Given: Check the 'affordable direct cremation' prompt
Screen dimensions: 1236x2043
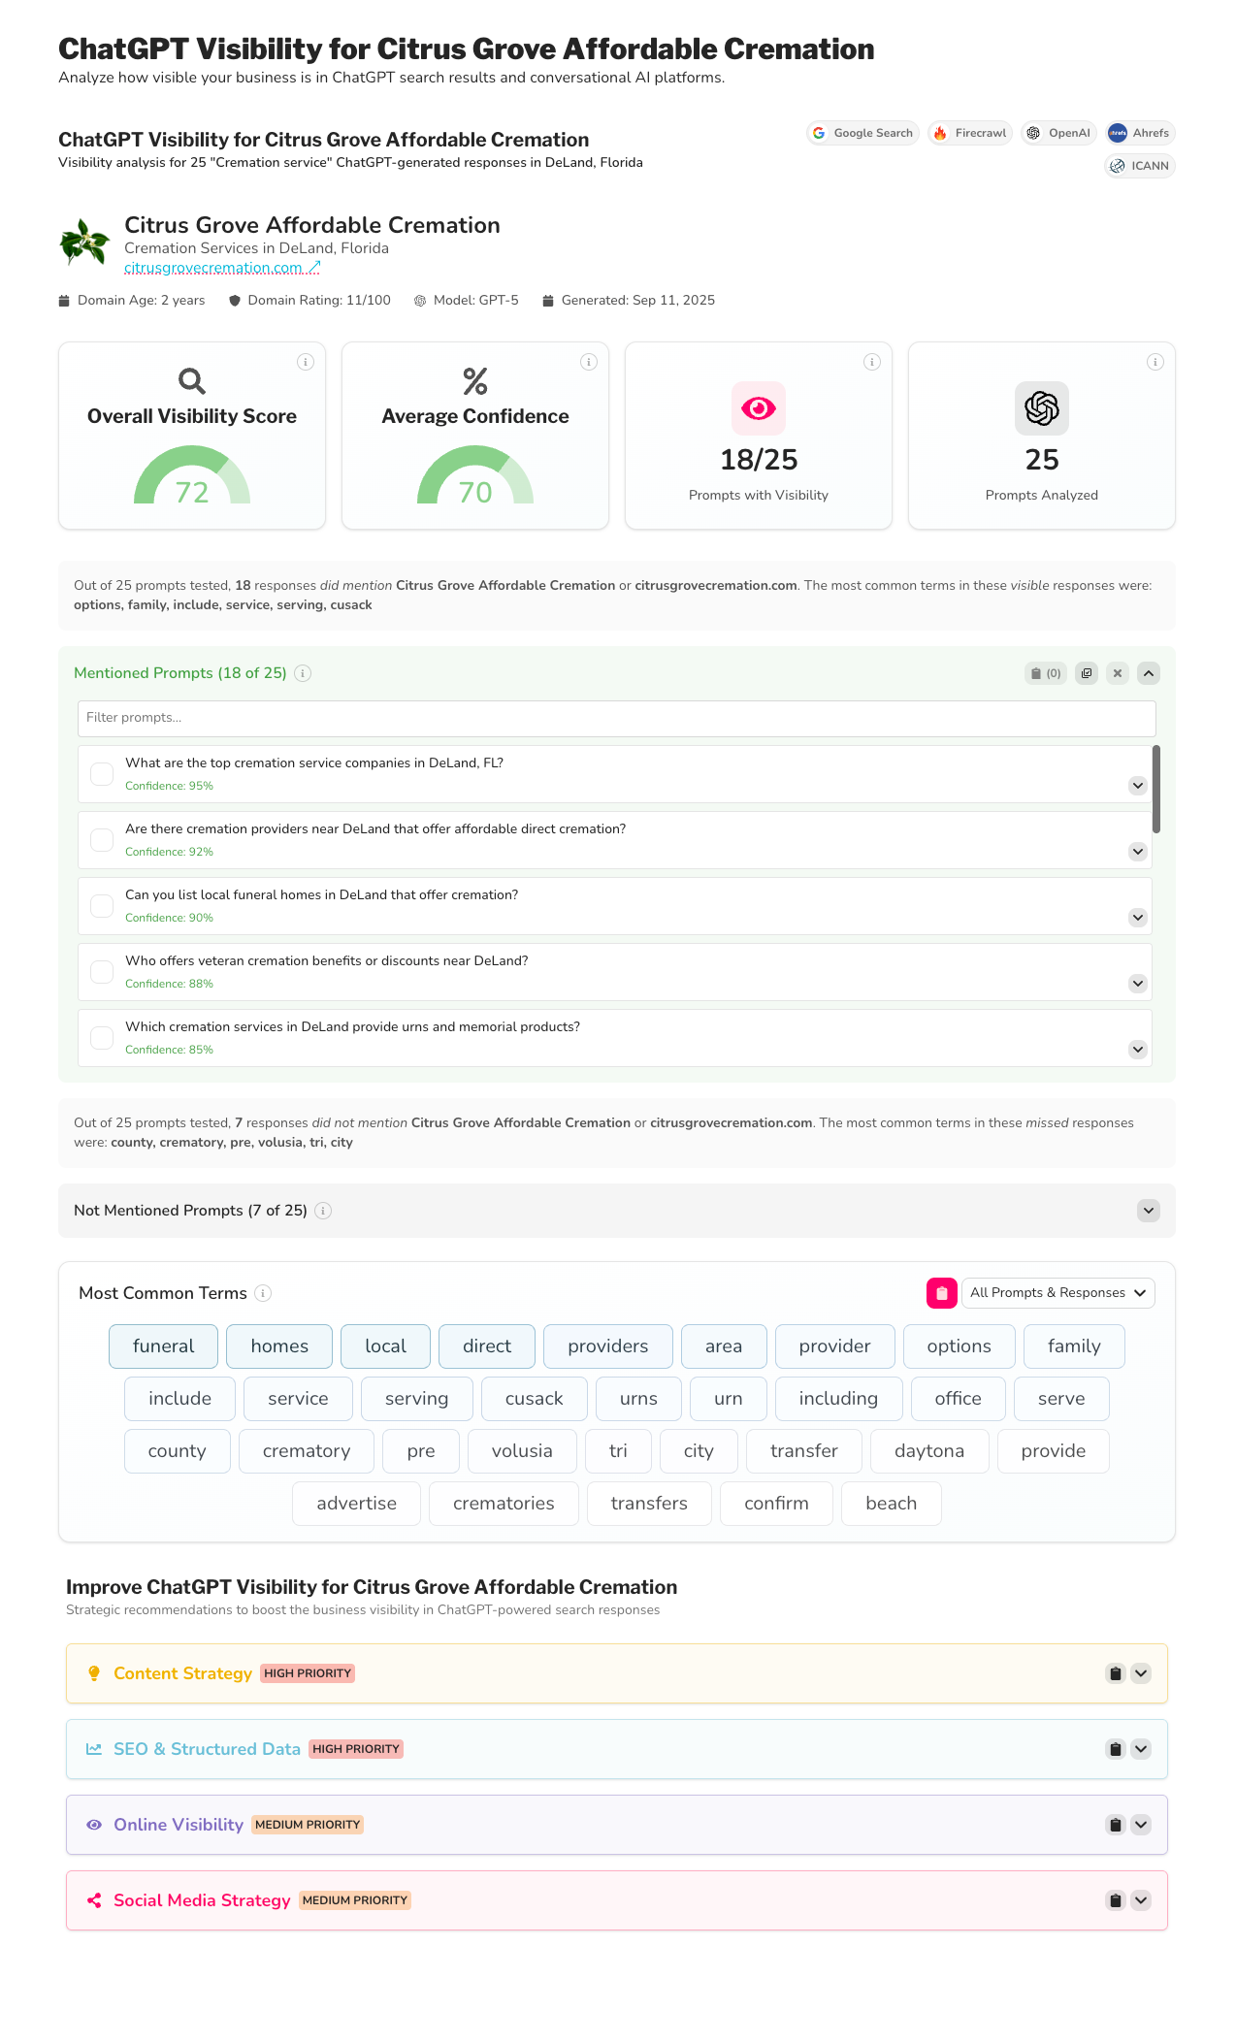Looking at the screenshot, I should click(x=102, y=840).
